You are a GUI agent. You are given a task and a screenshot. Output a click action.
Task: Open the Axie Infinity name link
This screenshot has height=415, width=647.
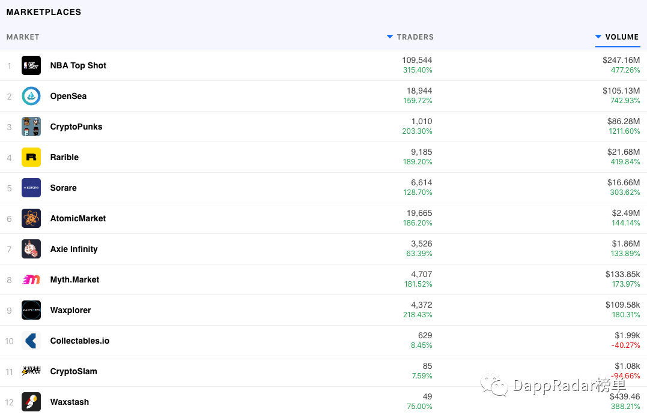point(74,249)
